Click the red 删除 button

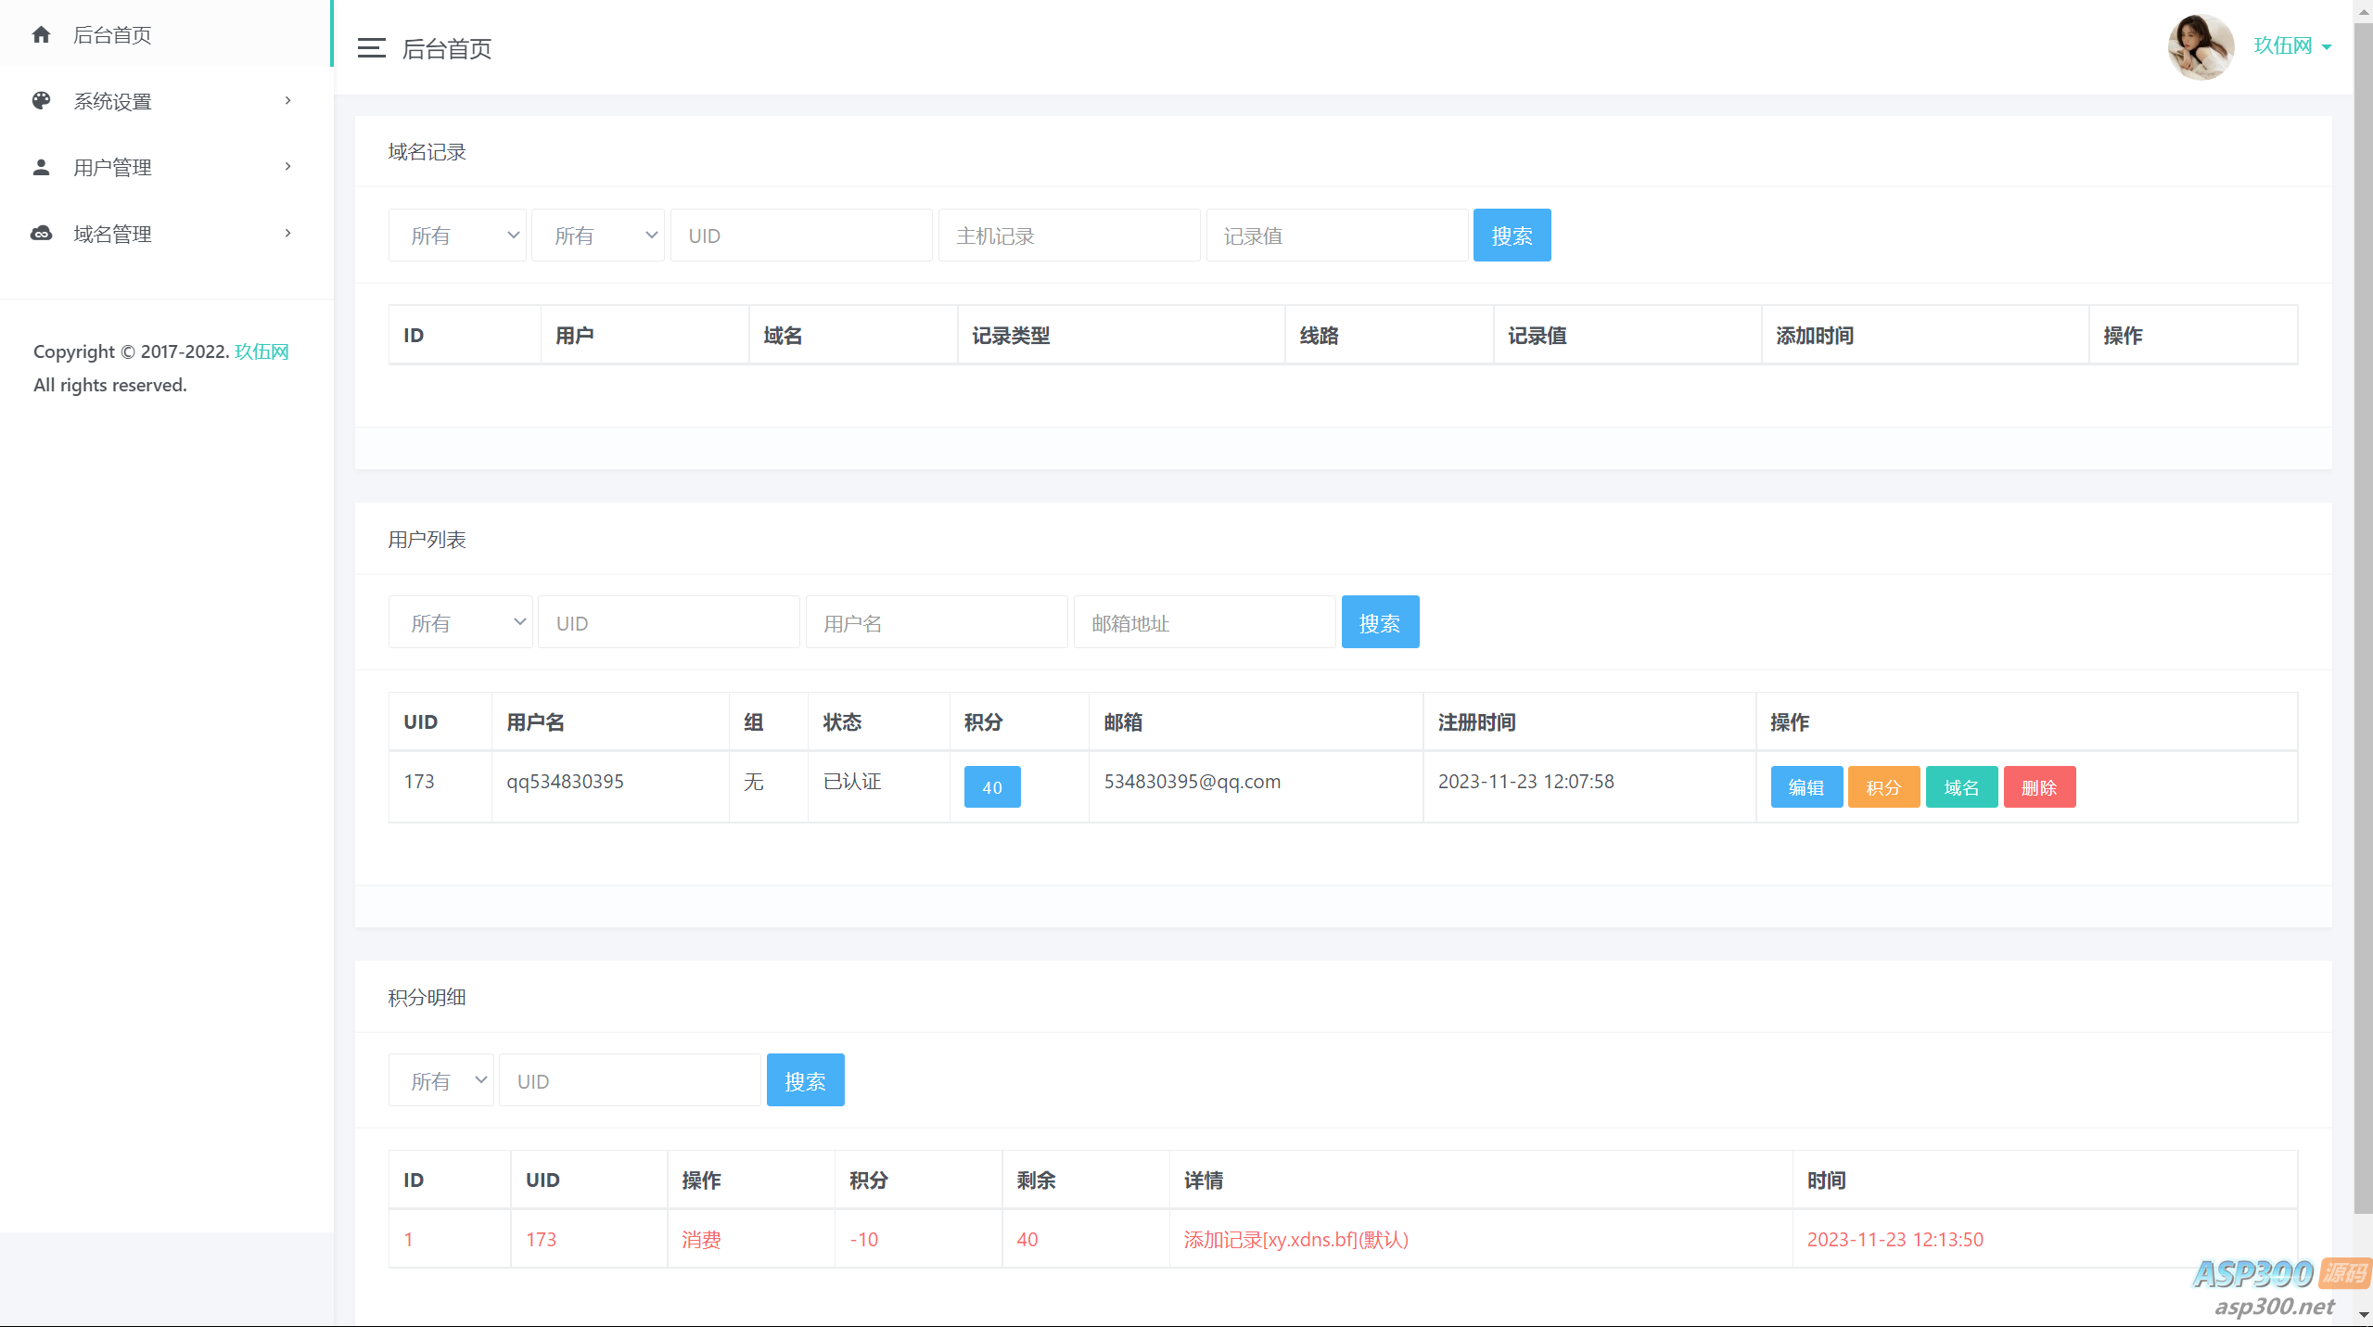tap(2038, 787)
